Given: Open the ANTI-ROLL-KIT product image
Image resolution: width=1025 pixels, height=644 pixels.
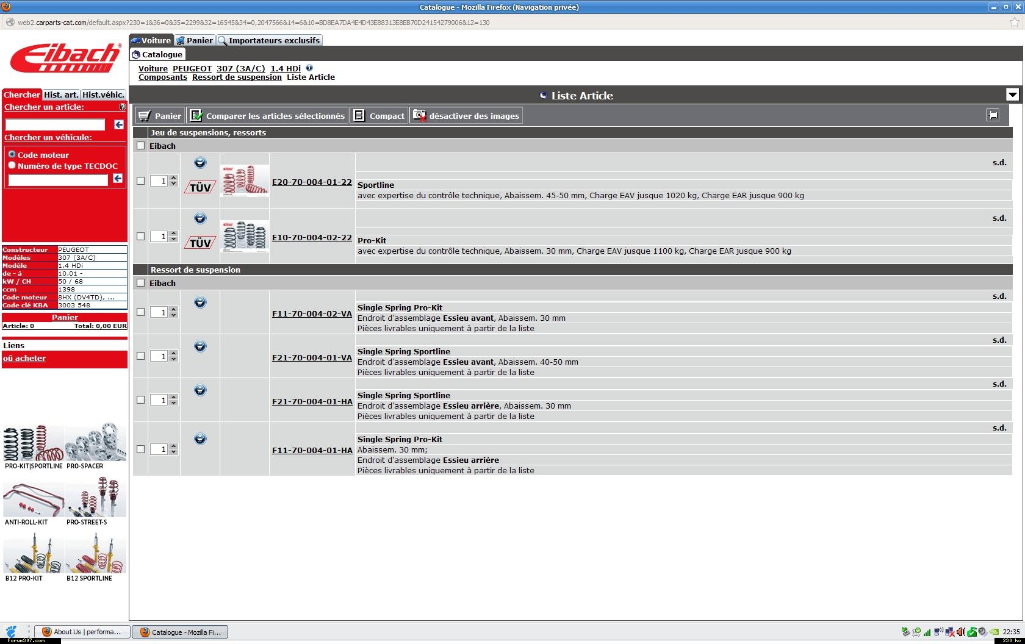Looking at the screenshot, I should (x=34, y=498).
